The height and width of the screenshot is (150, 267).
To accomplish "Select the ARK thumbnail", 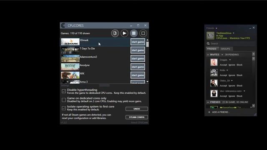I will coord(70,75).
